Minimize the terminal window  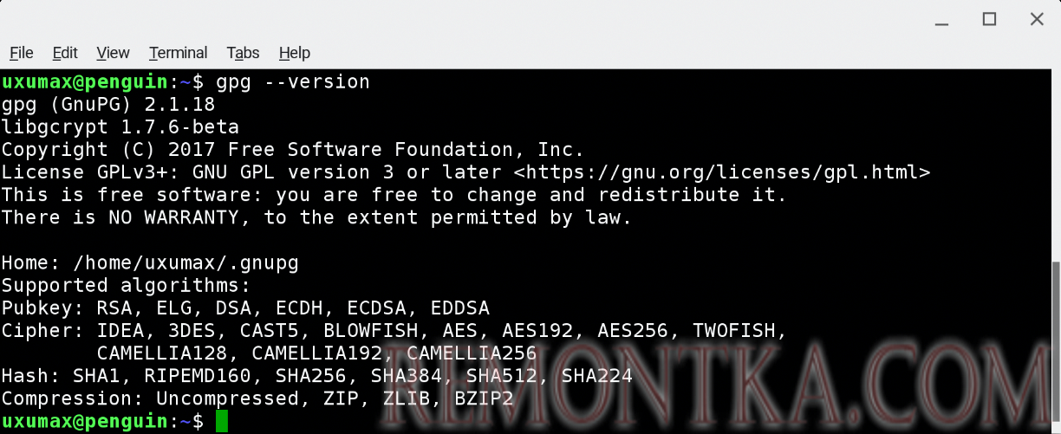[x=942, y=19]
